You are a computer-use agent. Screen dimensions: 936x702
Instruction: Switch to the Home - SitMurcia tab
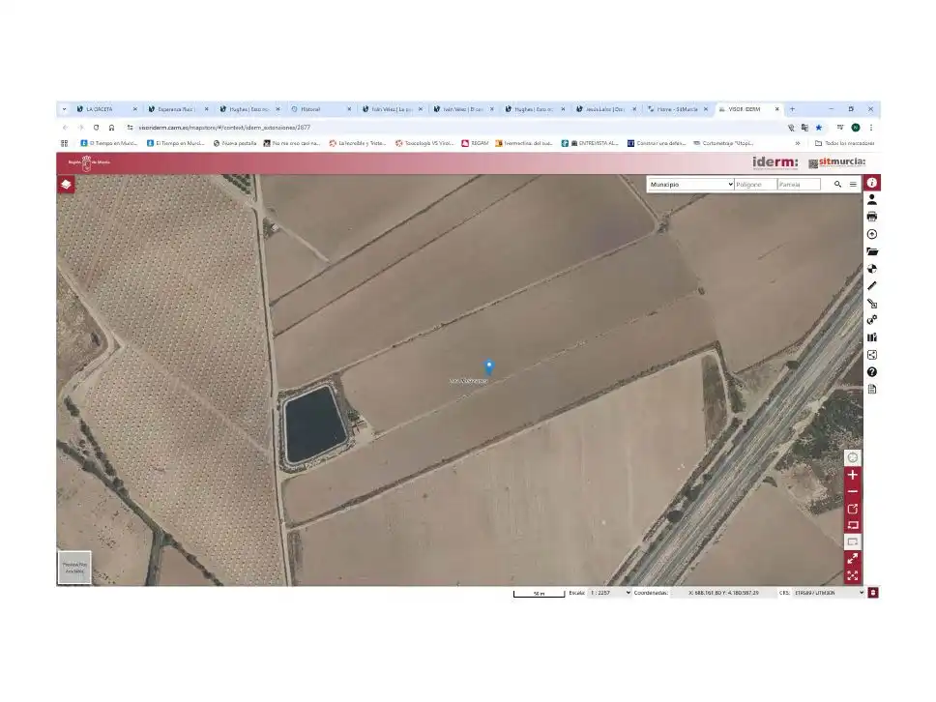click(x=677, y=109)
